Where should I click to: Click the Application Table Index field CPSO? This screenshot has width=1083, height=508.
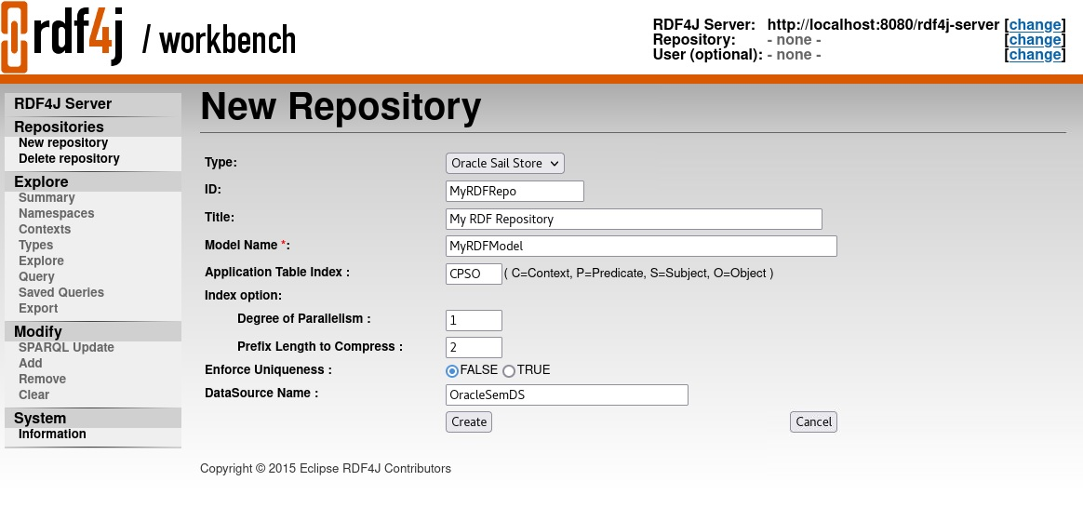click(474, 274)
